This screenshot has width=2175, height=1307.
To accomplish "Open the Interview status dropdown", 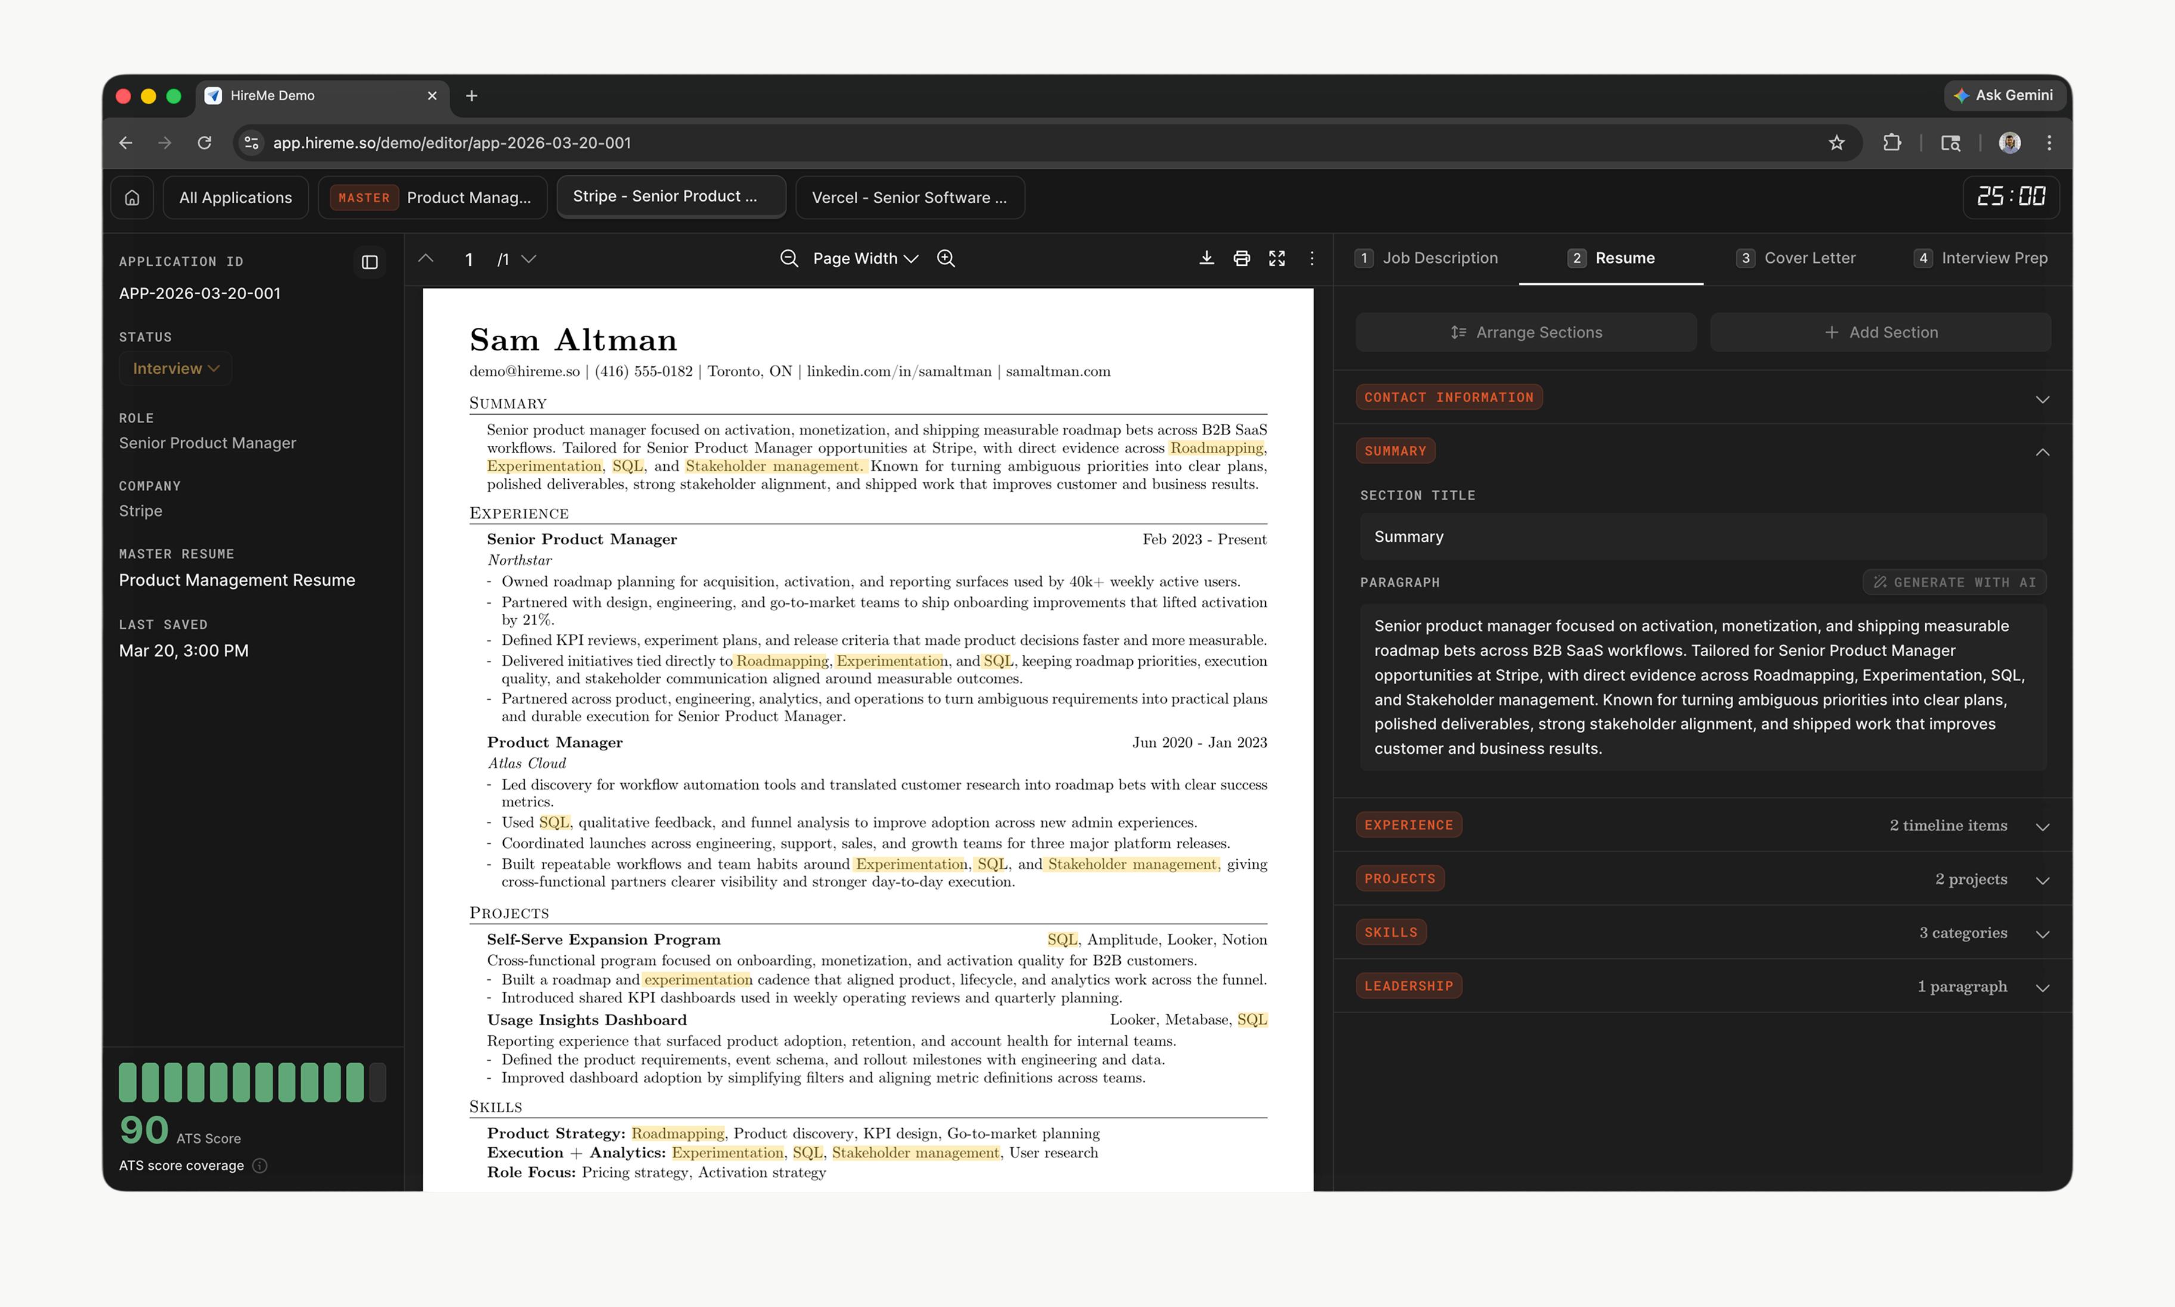I will [x=175, y=368].
